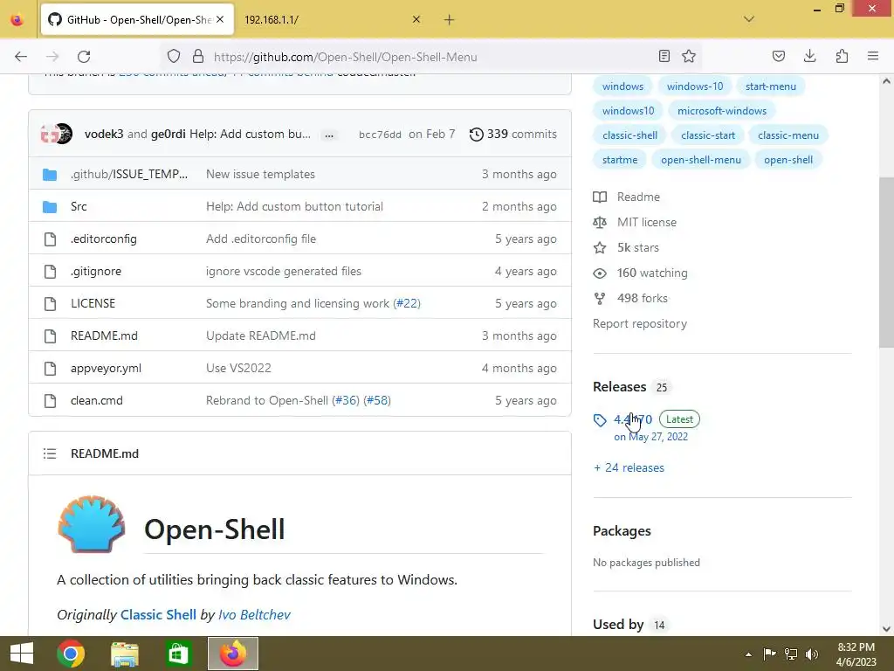894x671 pixels.
Task: Open the tracking protection shield icon
Action: 174,57
